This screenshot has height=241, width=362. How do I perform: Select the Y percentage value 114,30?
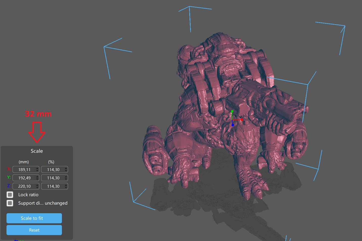(x=53, y=178)
